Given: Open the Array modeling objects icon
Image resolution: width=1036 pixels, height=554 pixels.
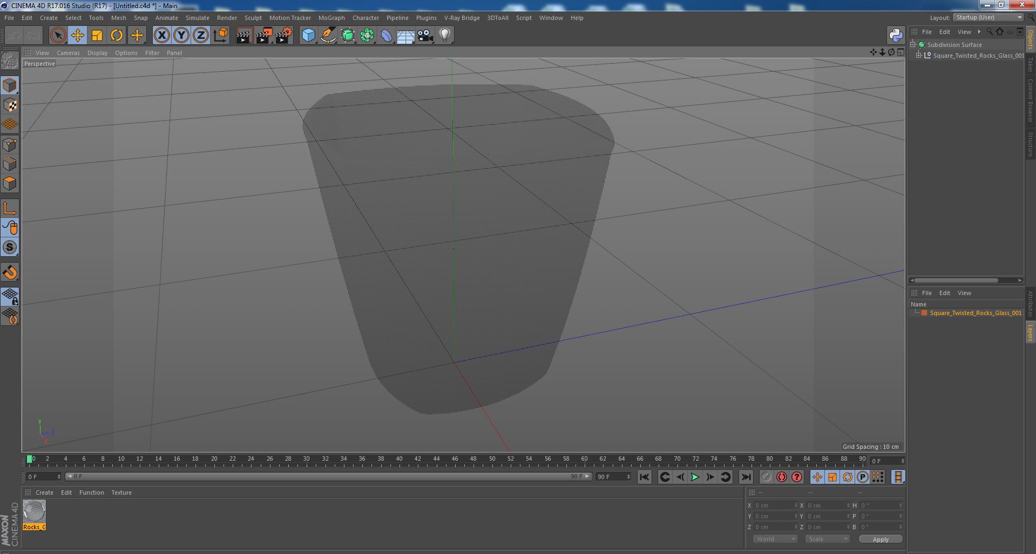Looking at the screenshot, I should pos(367,36).
